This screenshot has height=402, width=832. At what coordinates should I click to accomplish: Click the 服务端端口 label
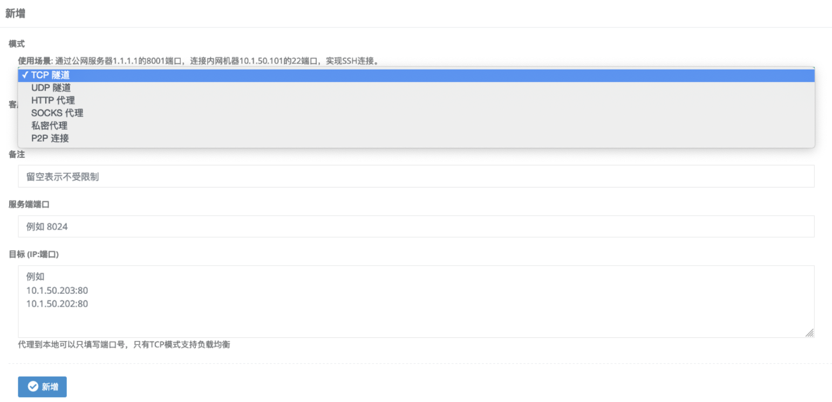(x=29, y=204)
